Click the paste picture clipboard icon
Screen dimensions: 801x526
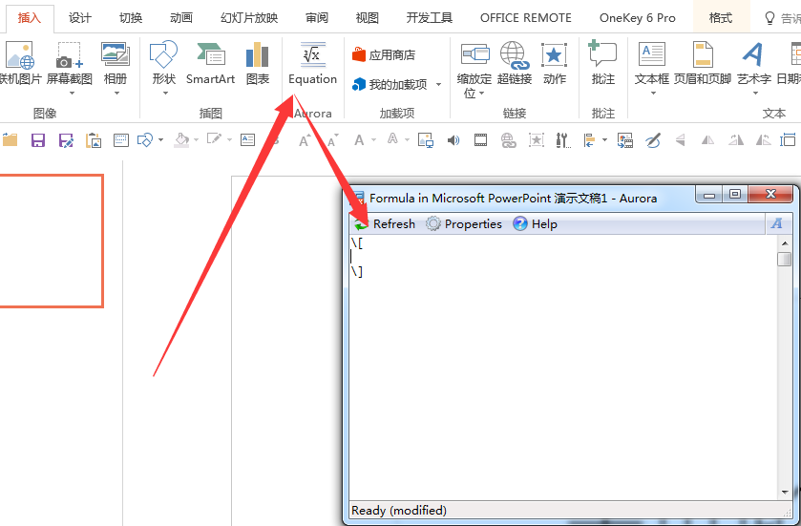click(94, 140)
